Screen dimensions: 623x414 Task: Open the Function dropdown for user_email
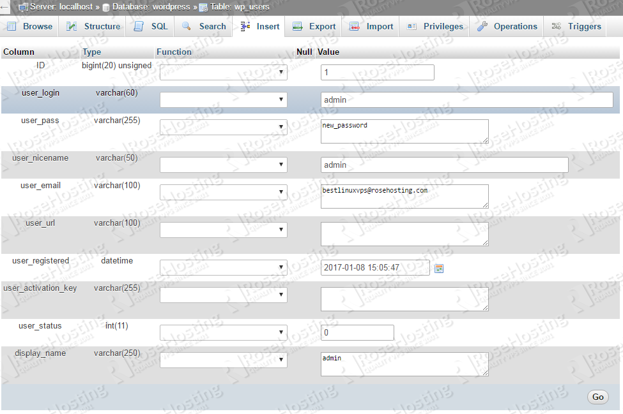coord(223,192)
